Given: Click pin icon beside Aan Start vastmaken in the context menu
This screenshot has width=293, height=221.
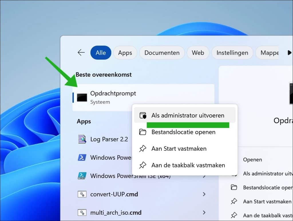Looking at the screenshot, I should [143, 149].
